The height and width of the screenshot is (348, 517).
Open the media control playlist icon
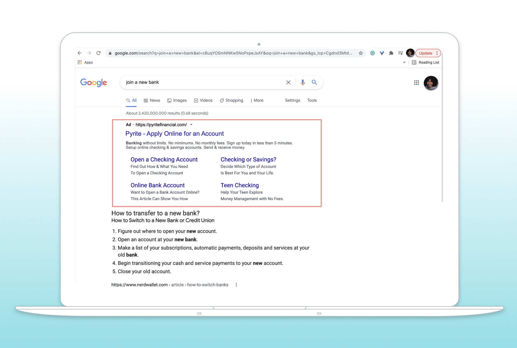coord(400,53)
